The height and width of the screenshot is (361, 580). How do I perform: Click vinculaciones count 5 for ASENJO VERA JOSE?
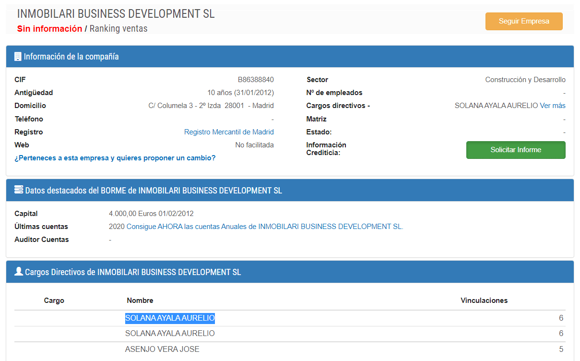[561, 349]
